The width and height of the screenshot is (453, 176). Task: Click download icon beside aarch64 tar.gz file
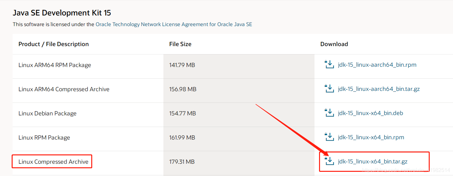coord(329,89)
